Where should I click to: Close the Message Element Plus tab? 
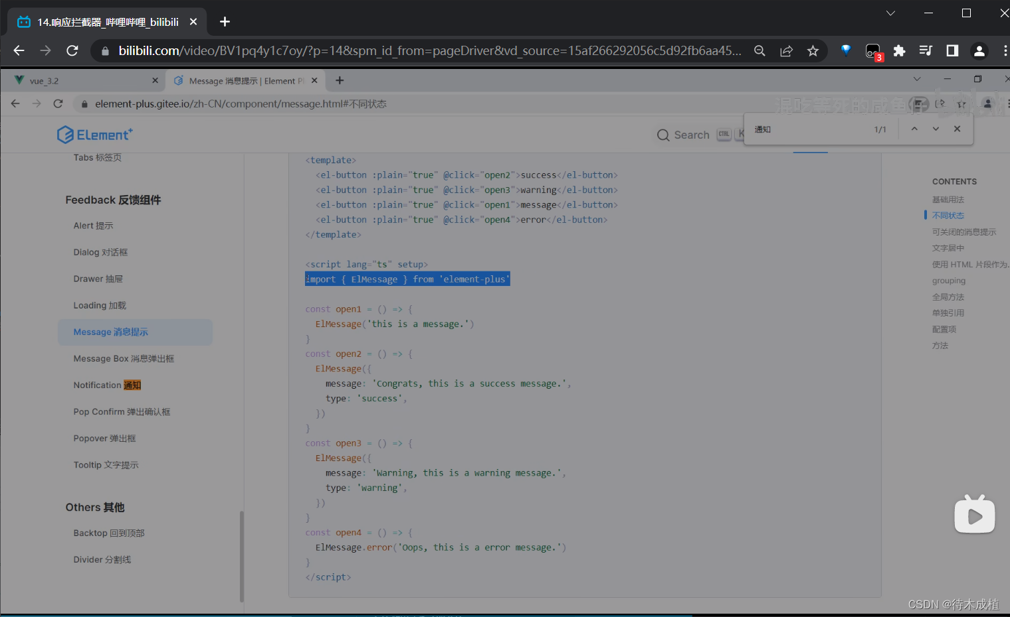(x=314, y=80)
